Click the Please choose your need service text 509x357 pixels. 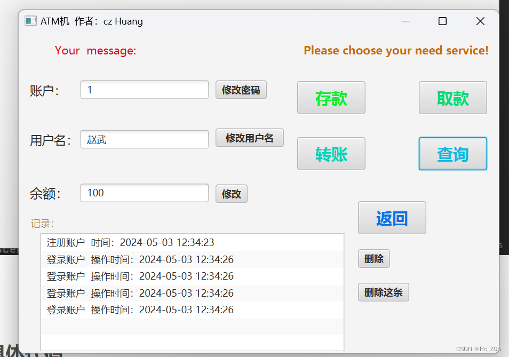[x=396, y=50]
